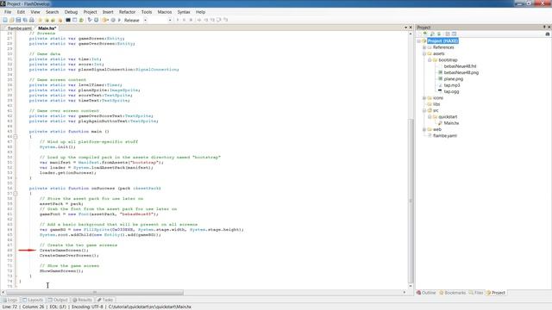Click the check syntax toolbar icon
This screenshot has height=310, width=552.
(x=90, y=20)
